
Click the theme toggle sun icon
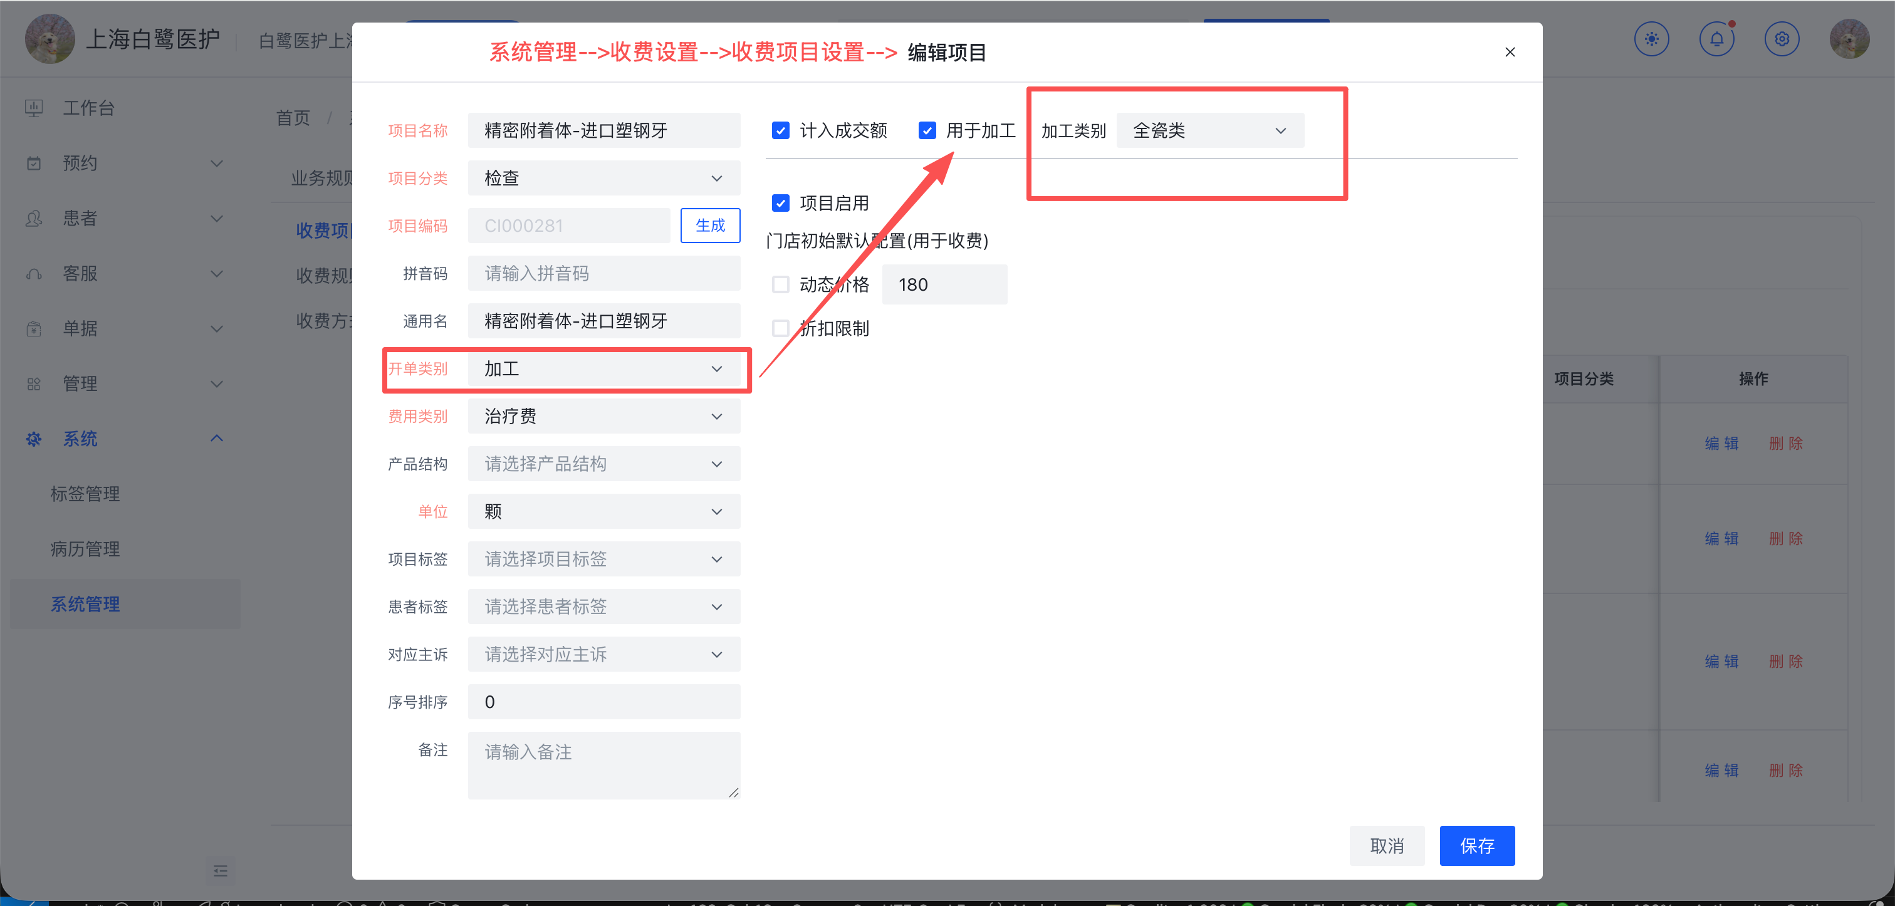pos(1651,39)
